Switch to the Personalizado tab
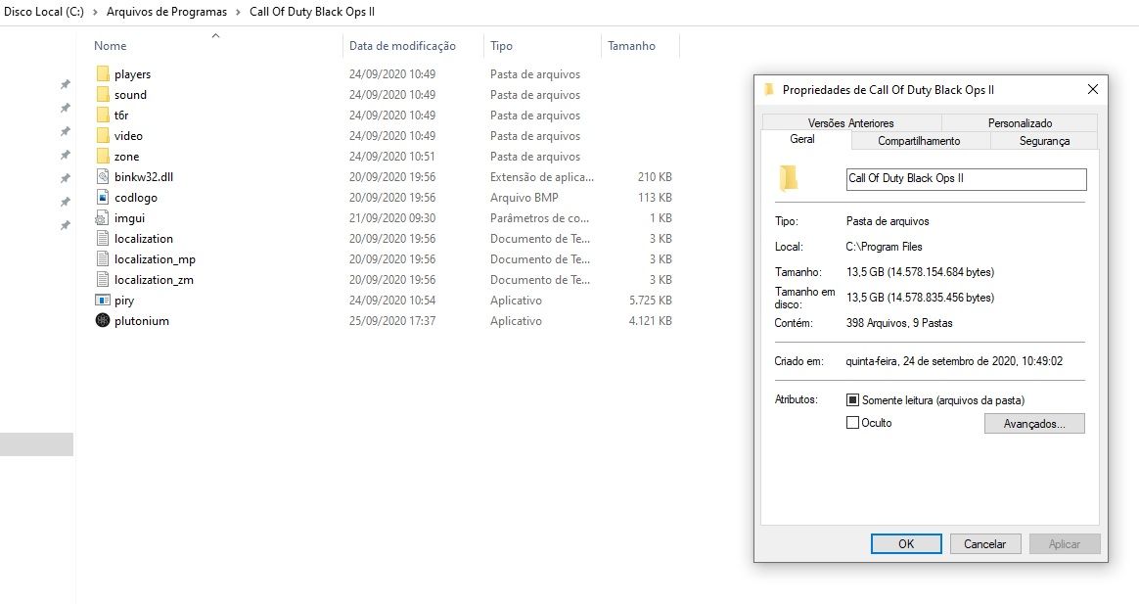The height and width of the screenshot is (604, 1139). coord(1020,122)
